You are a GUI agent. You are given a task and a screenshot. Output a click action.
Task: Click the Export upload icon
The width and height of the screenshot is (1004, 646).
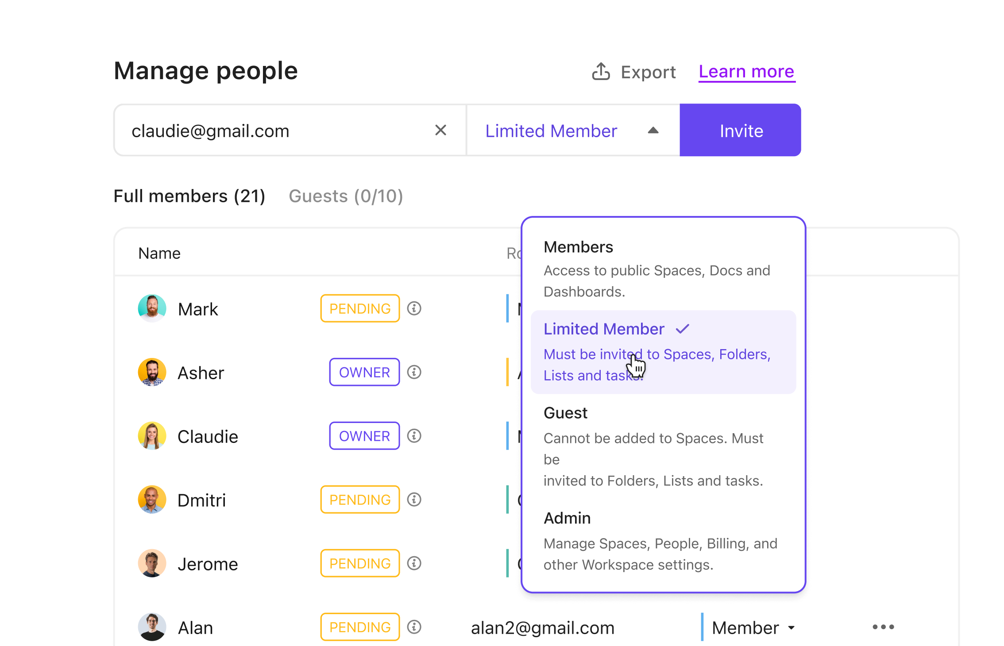(x=601, y=72)
